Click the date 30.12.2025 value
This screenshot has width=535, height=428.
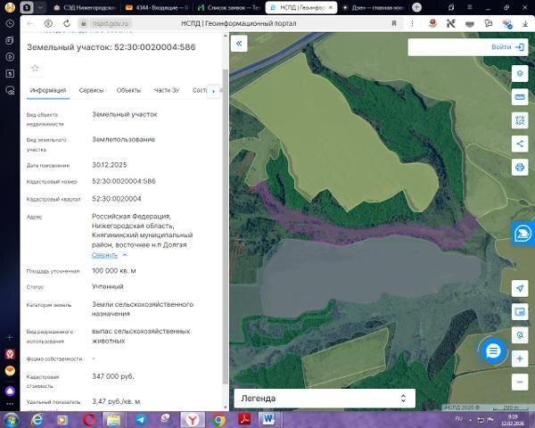pyautogui.click(x=109, y=165)
